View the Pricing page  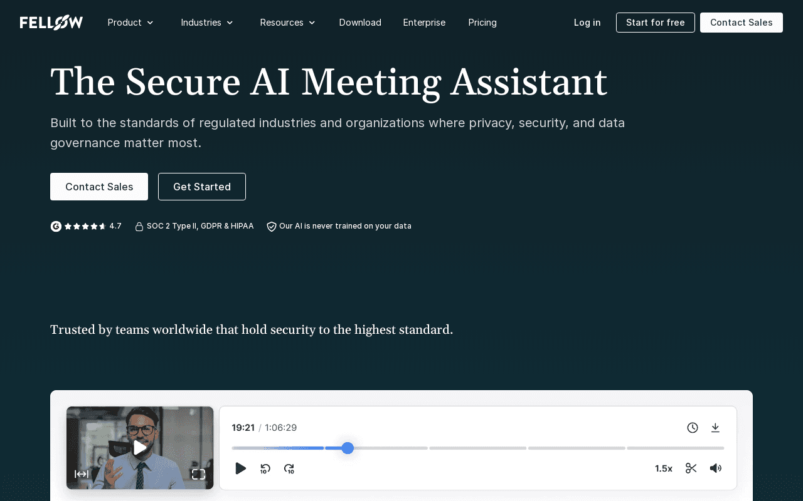482,23
